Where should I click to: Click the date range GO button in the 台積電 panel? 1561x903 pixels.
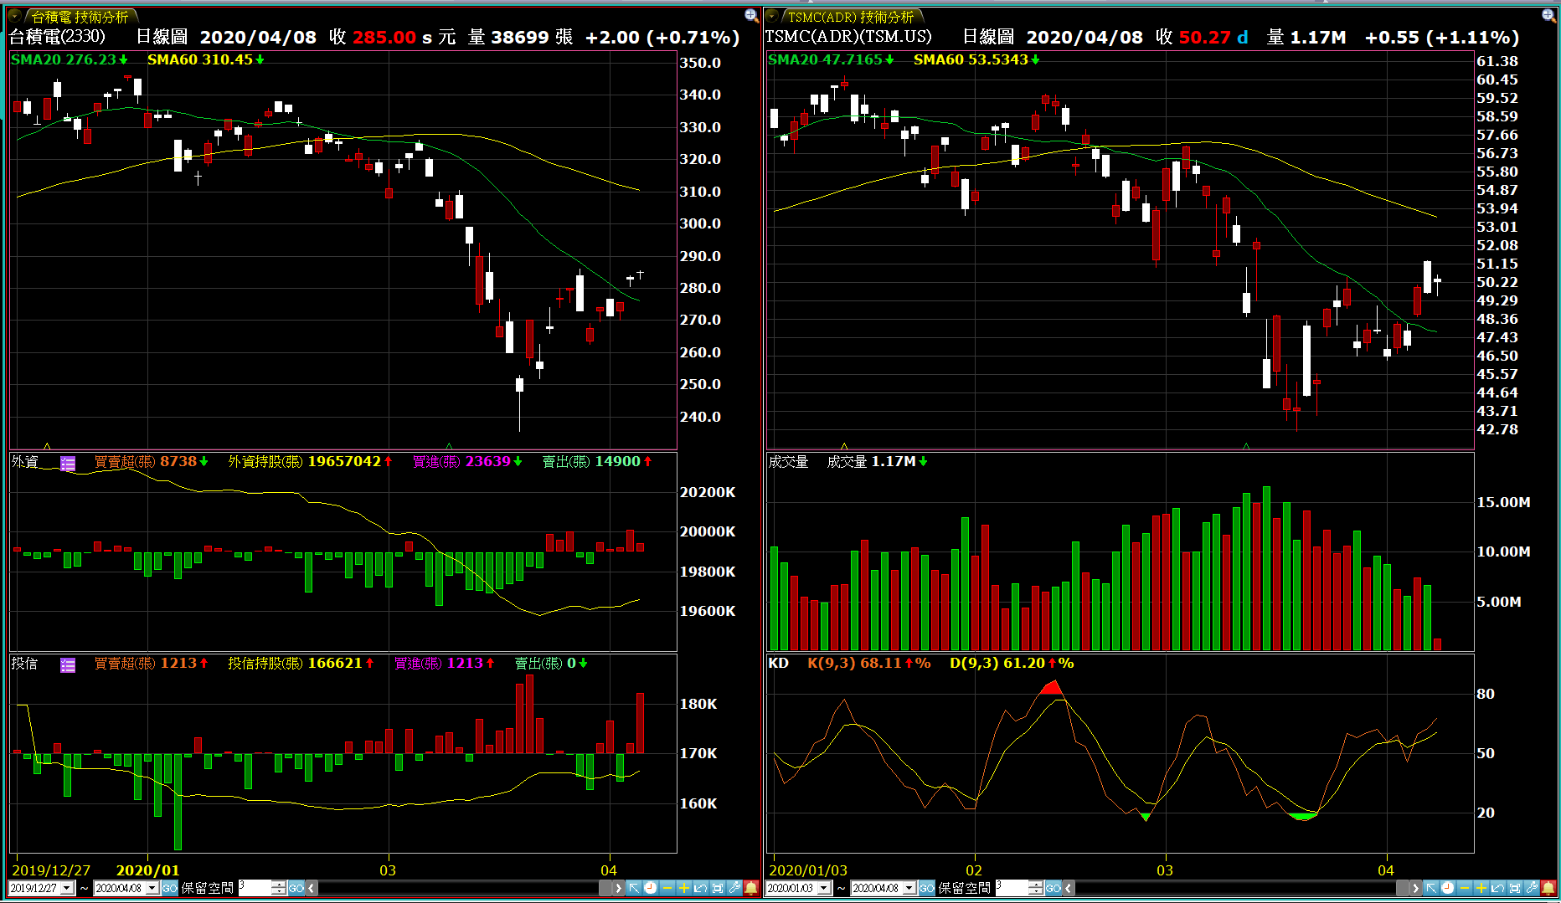tap(169, 888)
